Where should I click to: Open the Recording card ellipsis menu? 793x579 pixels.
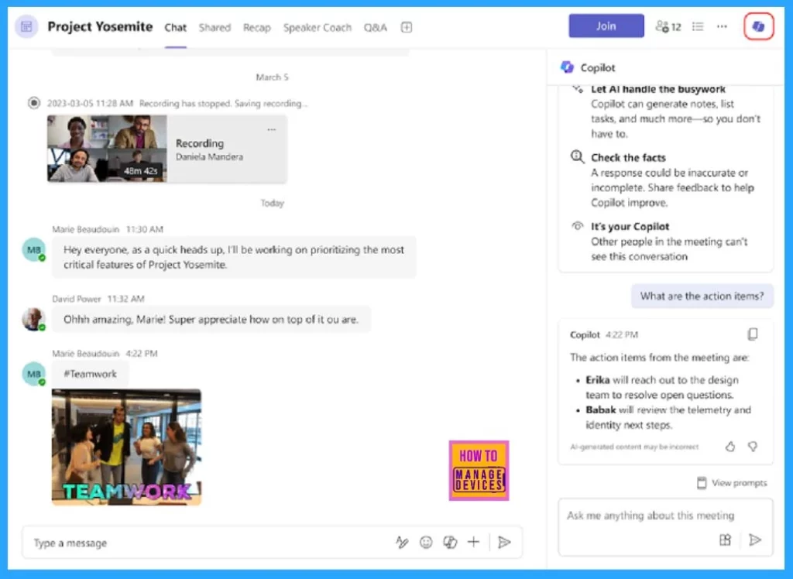point(272,130)
